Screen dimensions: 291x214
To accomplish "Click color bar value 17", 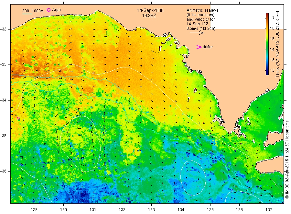I will (272, 18).
